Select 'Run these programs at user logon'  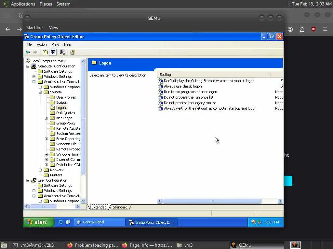tap(190, 92)
